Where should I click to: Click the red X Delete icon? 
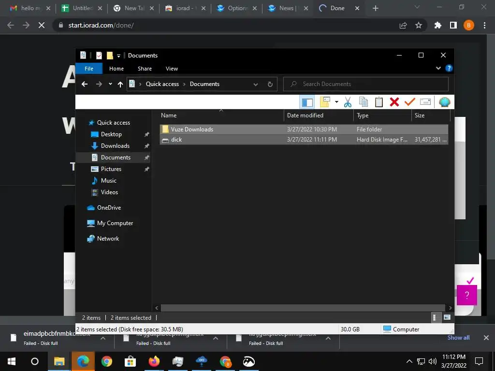pyautogui.click(x=394, y=102)
